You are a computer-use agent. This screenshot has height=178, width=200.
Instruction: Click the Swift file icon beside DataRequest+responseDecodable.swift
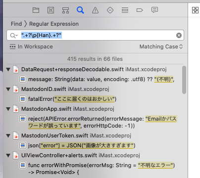(16, 69)
